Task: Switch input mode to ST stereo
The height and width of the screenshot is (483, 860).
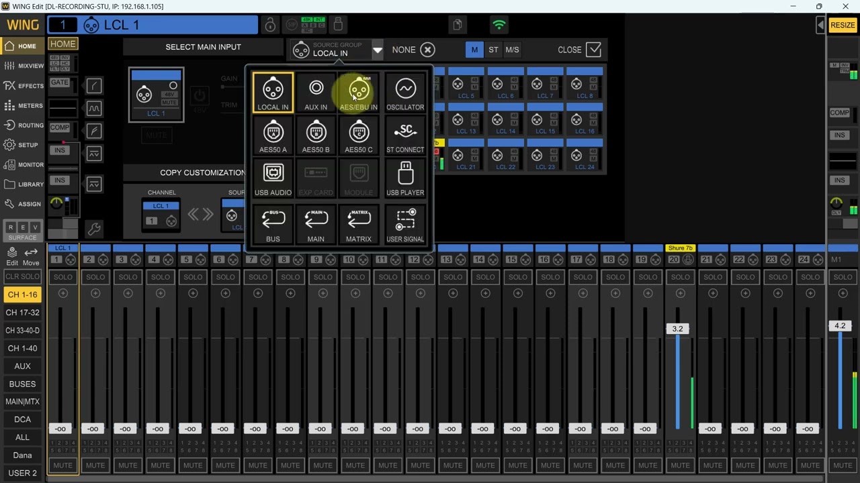Action: (494, 50)
